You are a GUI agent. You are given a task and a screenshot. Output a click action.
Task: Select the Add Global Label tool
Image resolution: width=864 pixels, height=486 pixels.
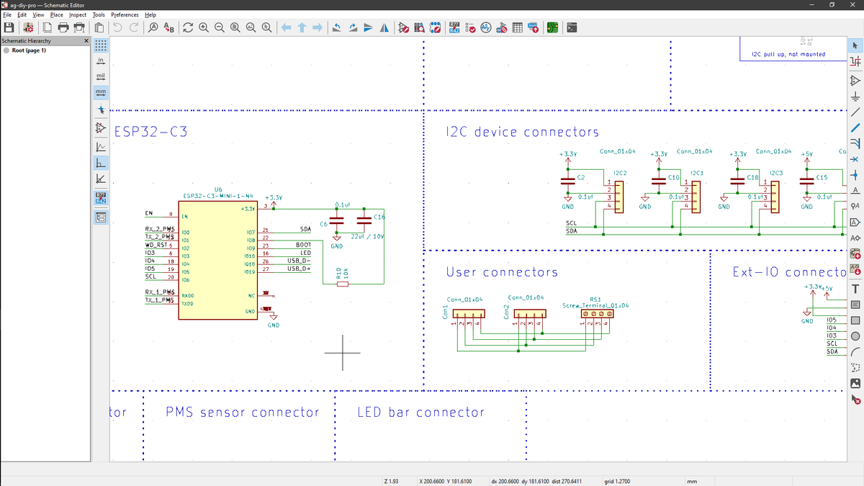(x=855, y=222)
